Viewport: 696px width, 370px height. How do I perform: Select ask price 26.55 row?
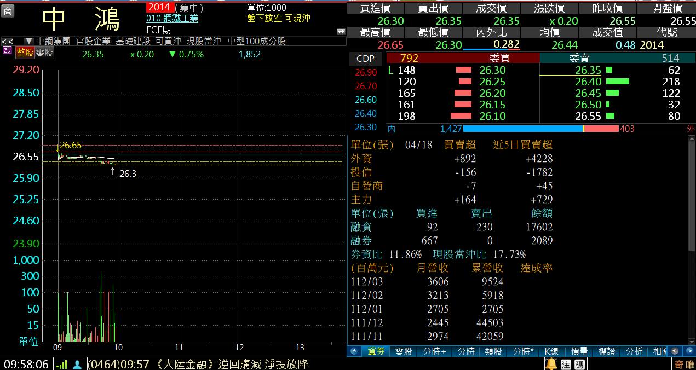point(617,116)
